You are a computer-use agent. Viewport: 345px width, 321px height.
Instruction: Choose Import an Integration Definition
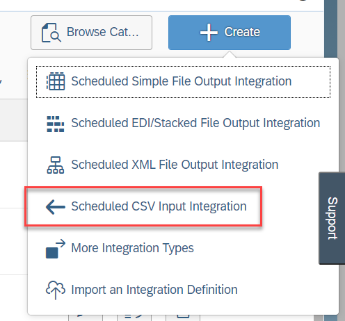coord(183,290)
